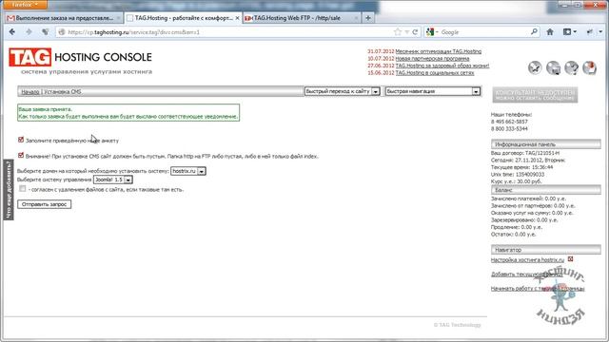This screenshot has height=342, width=609.
Task: Open the 'Что еще добавить?' side tab
Action: pos(9,190)
